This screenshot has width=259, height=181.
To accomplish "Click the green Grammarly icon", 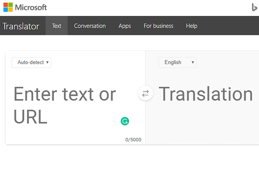I will click(x=125, y=122).
